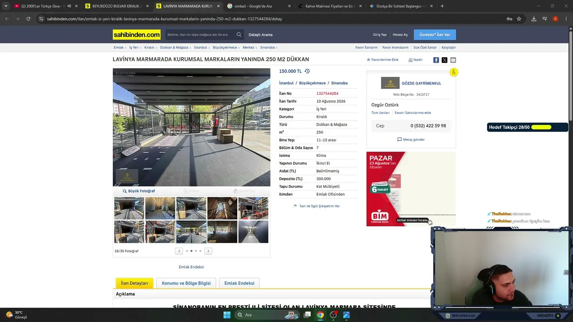573x322 pixels.
Task: Share the listing on X
Action: pos(445,60)
